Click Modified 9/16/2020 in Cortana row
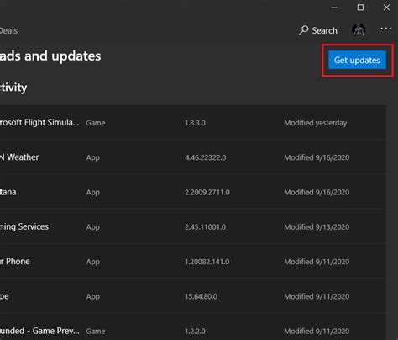 tap(317, 193)
